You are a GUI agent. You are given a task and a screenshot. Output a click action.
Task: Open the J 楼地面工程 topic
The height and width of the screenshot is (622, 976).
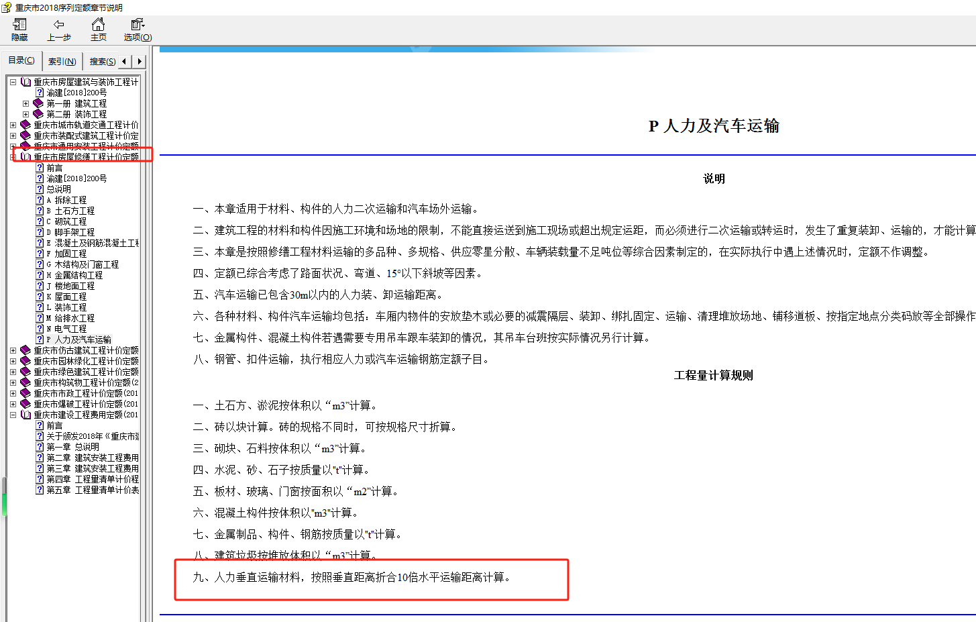70,286
